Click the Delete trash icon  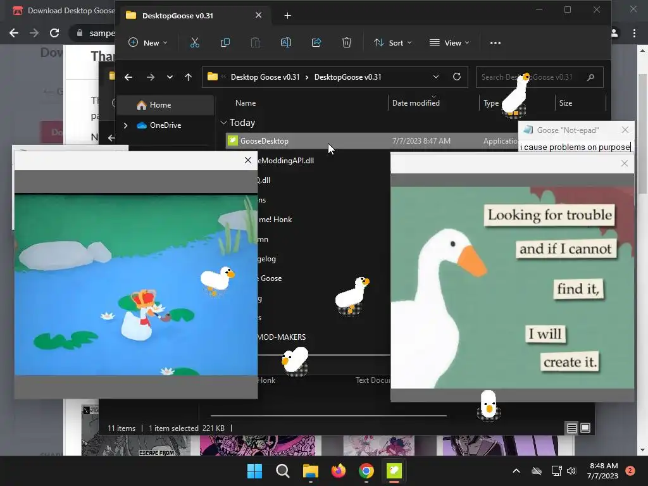click(347, 42)
